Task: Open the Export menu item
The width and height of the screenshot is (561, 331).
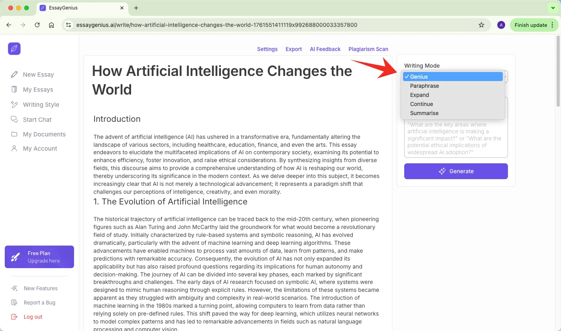Action: pos(294,49)
